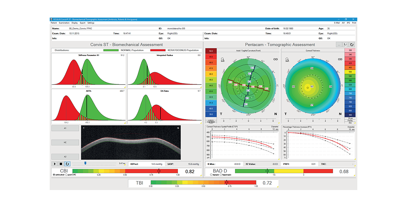Click the yellow corner of Stiffness Parameter chart

coord(125,88)
